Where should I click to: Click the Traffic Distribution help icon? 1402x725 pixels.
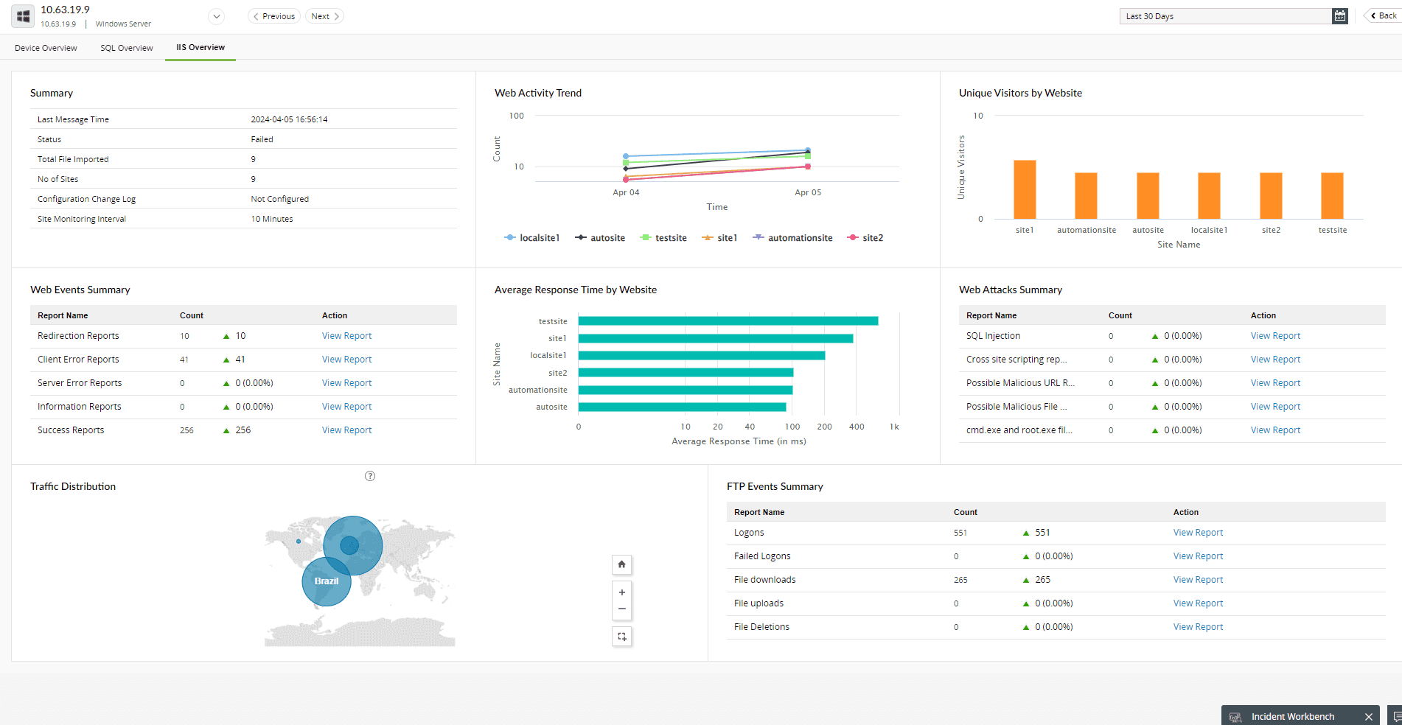[x=370, y=476]
